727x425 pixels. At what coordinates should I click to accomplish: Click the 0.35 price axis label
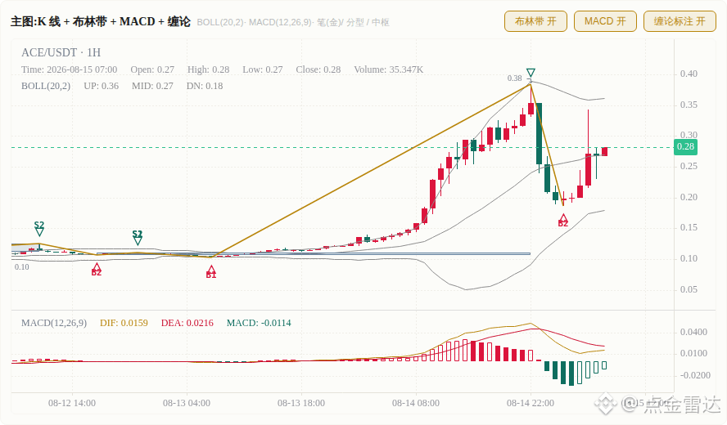pyautogui.click(x=689, y=105)
